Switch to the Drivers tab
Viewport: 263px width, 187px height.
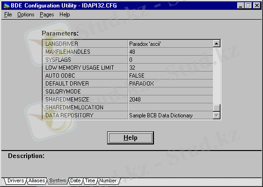15,181
